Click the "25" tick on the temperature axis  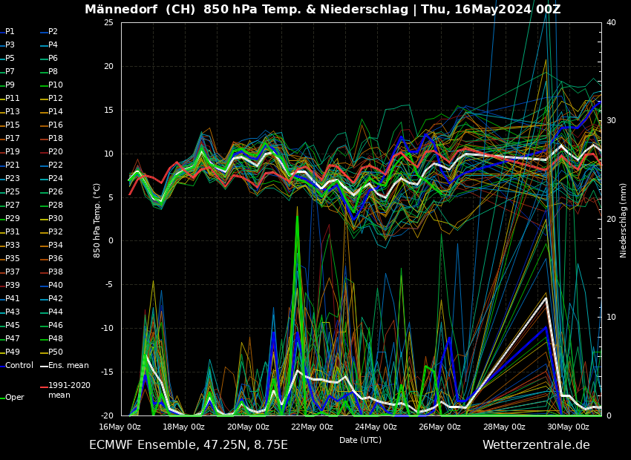point(108,22)
